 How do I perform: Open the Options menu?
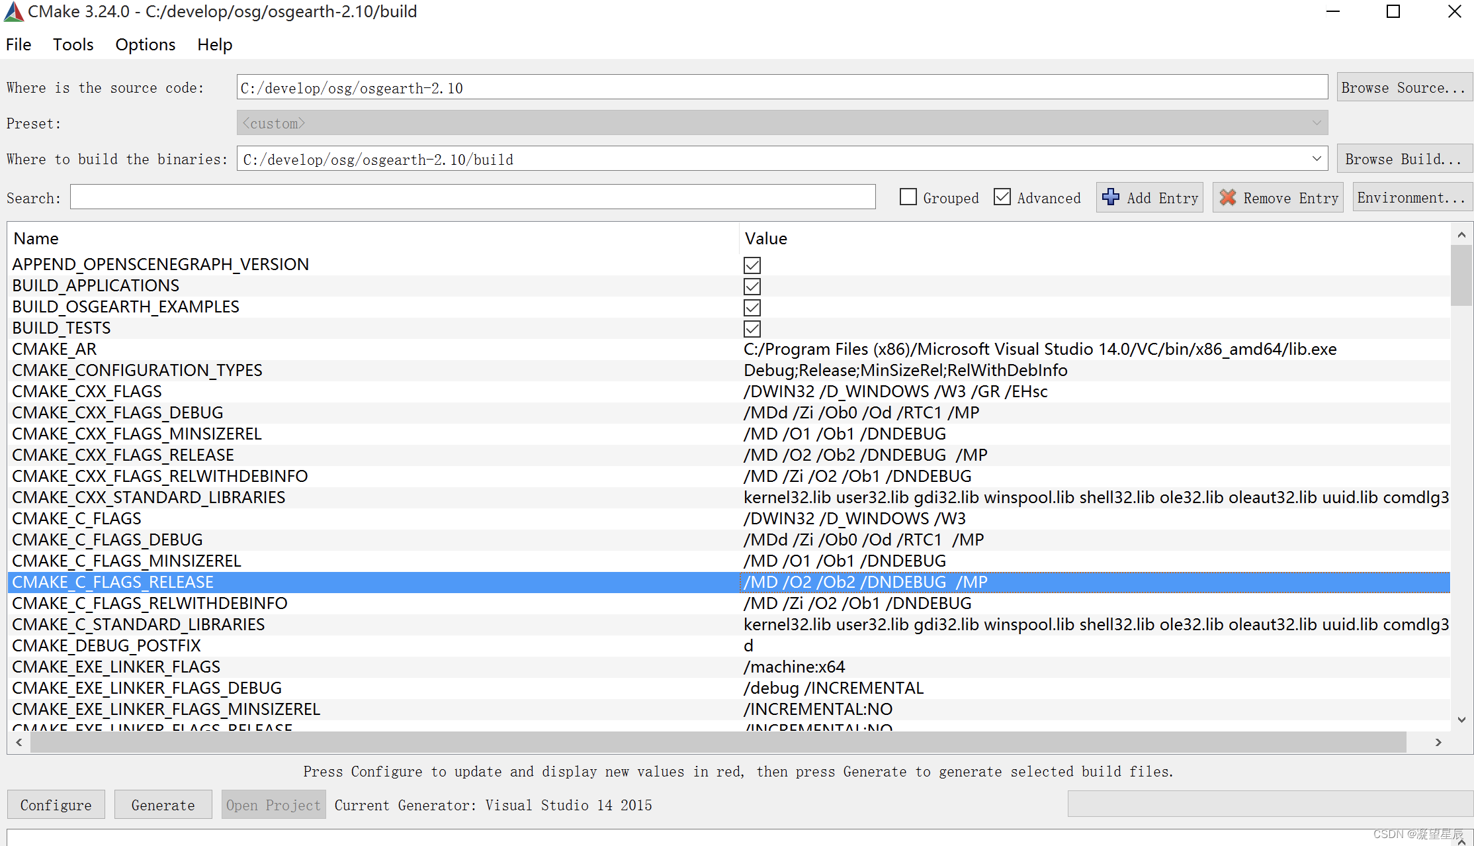tap(146, 44)
